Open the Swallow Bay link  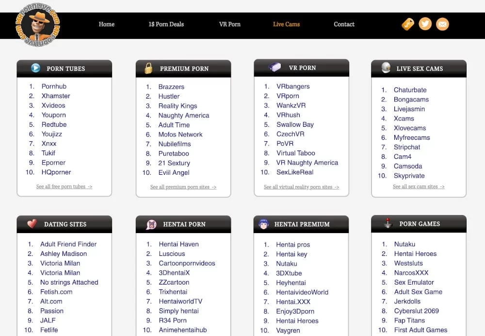[295, 124]
